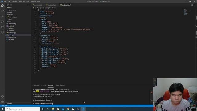
Task: Switch to the Output panel tab
Action: pyautogui.click(x=43, y=86)
